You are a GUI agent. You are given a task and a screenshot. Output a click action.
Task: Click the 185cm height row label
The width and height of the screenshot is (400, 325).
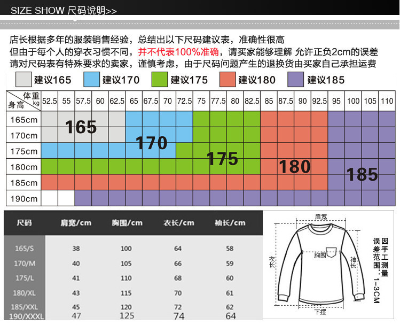(x=23, y=182)
